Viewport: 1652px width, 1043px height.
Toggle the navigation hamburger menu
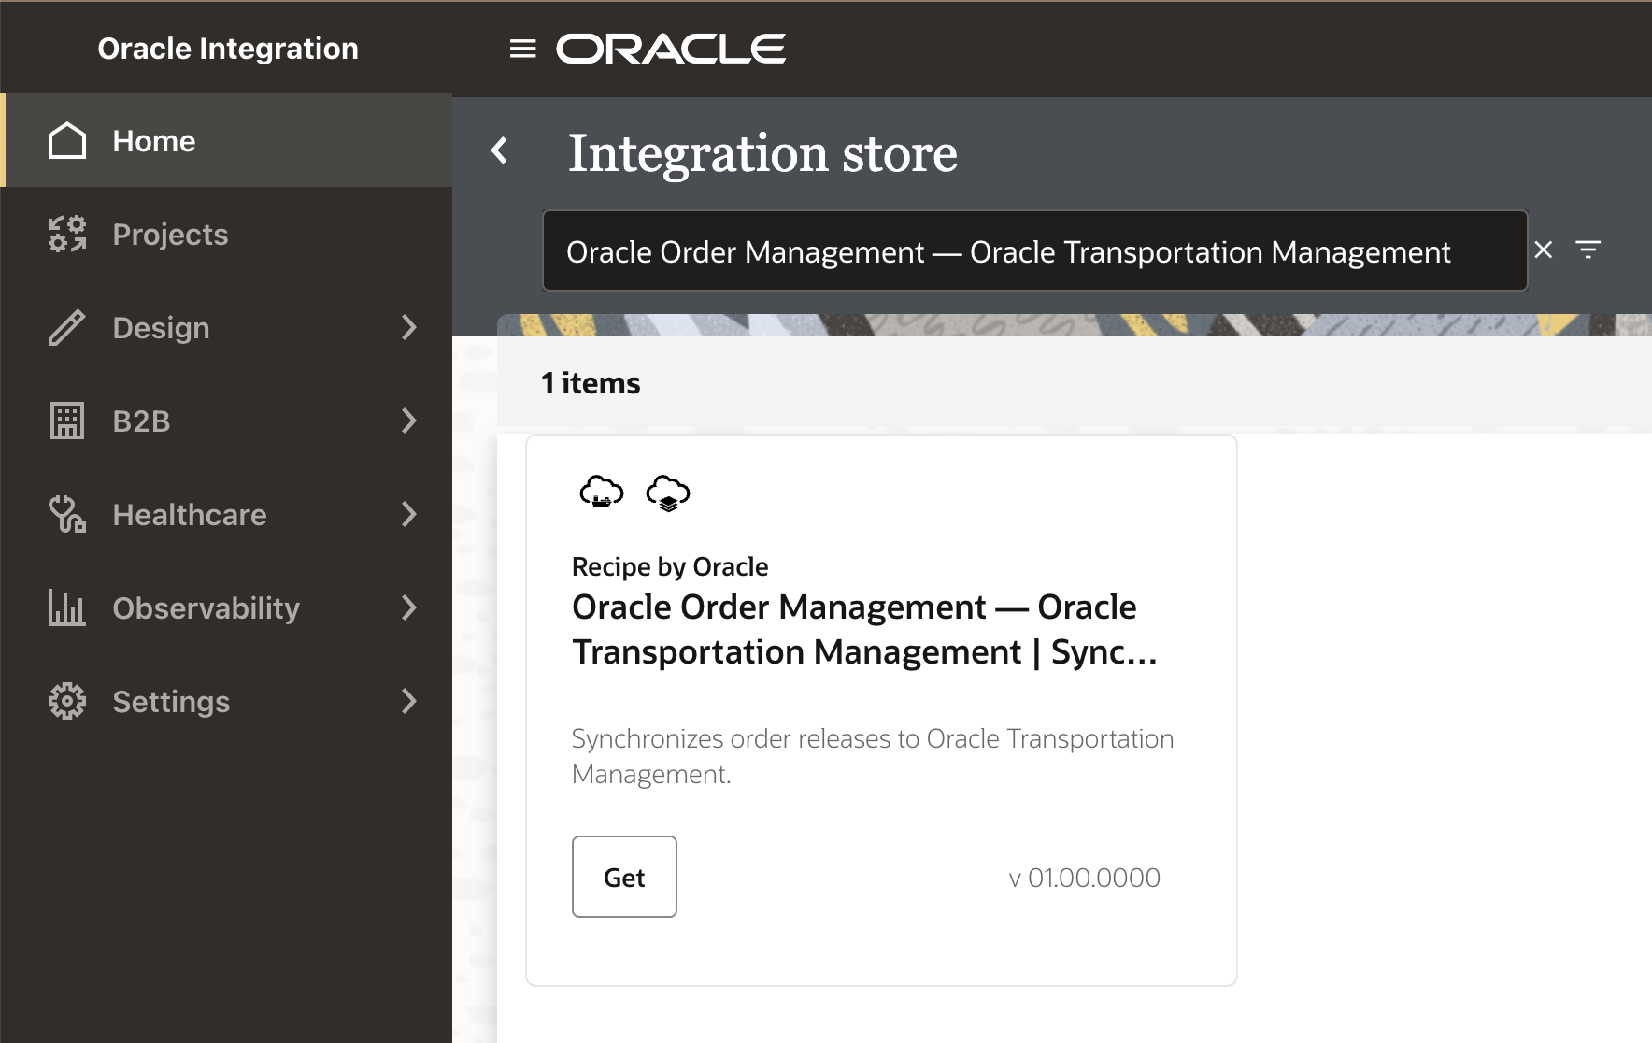pyautogui.click(x=521, y=49)
